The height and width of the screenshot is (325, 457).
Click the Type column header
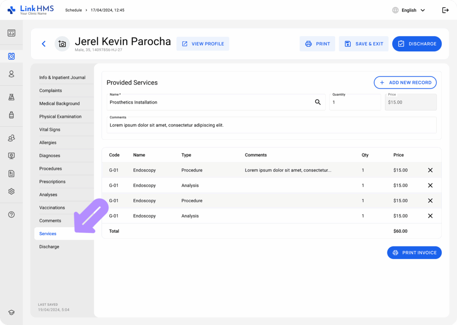point(186,155)
